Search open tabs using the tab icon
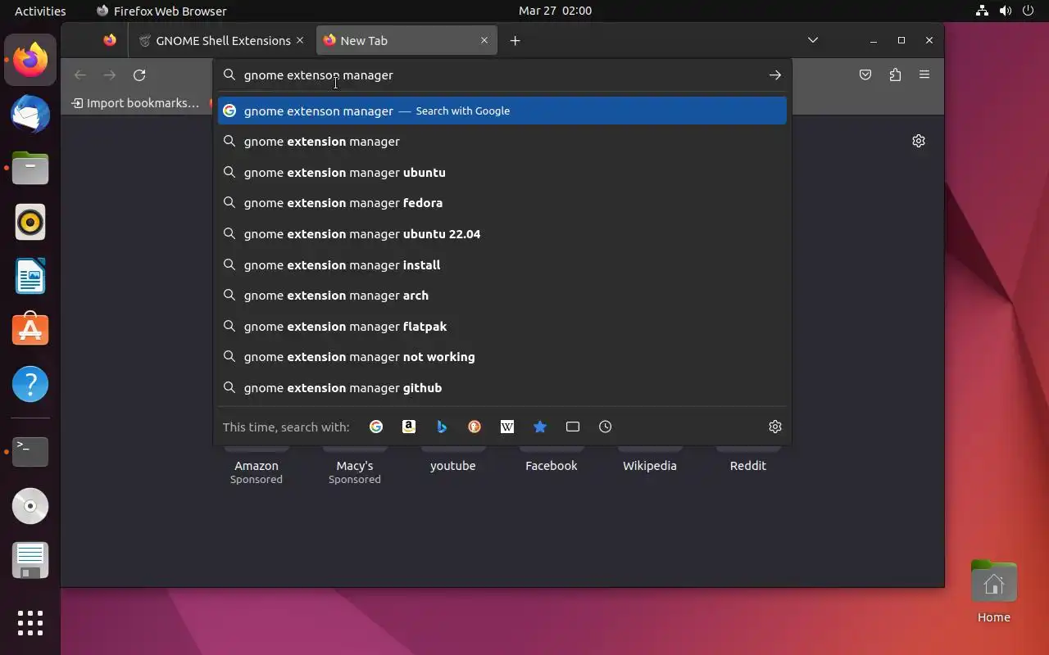The image size is (1049, 655). (x=573, y=427)
